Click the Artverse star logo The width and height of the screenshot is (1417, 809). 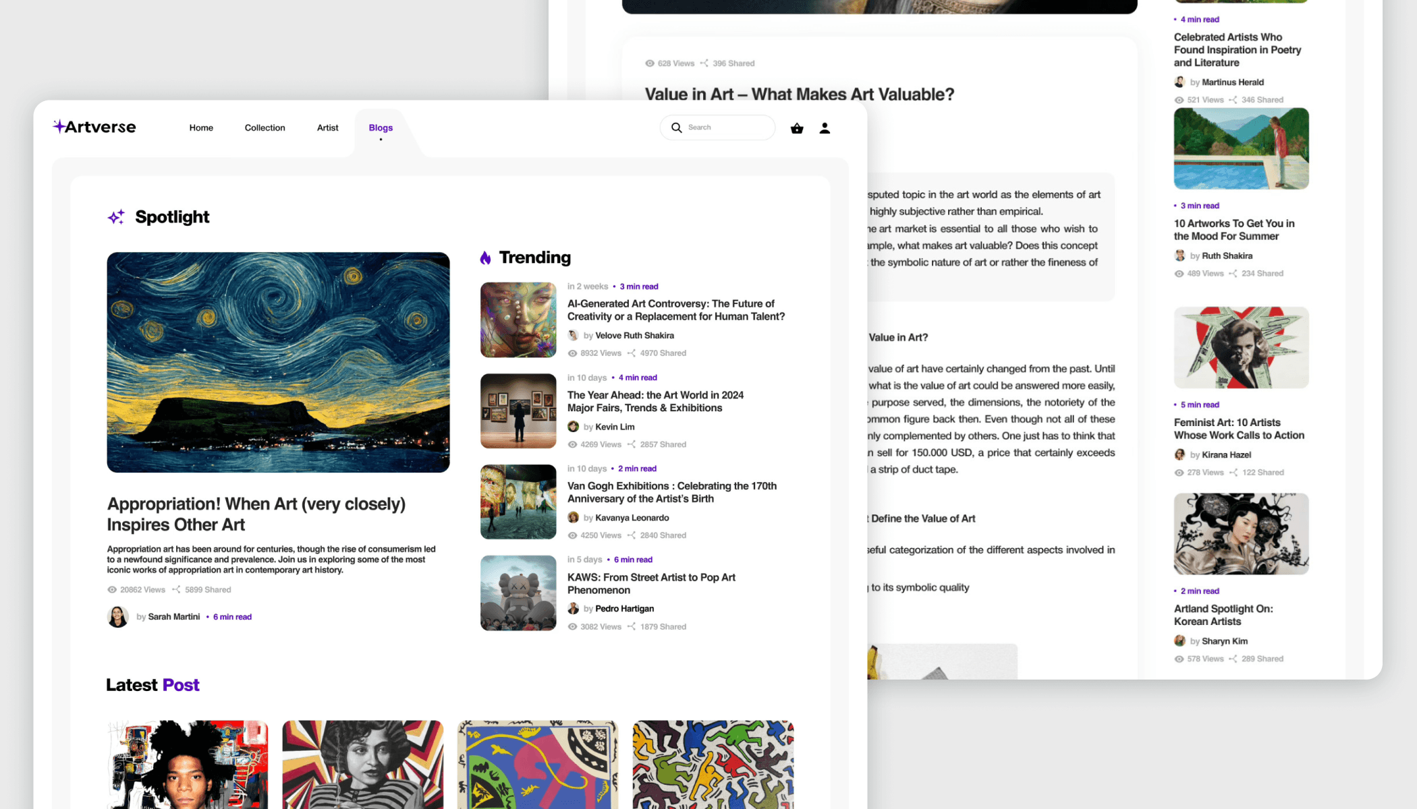point(59,126)
